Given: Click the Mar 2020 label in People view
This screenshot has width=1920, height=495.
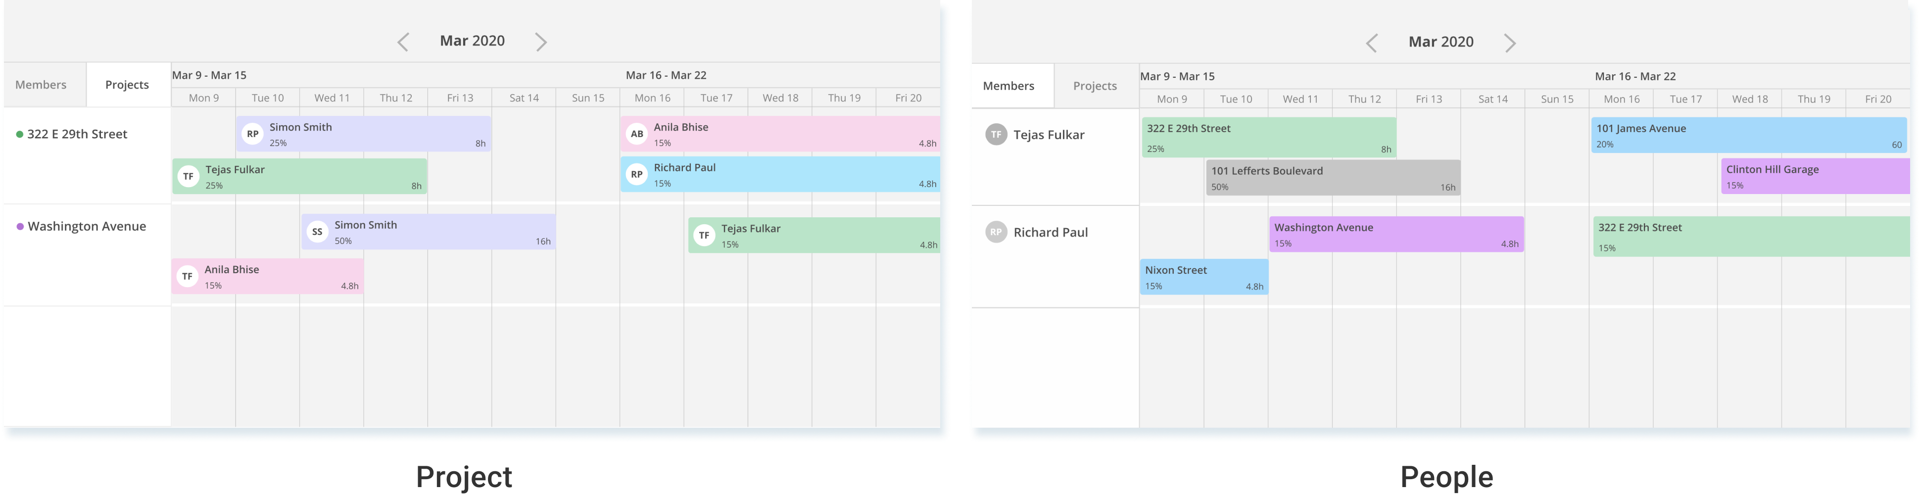Looking at the screenshot, I should [1441, 43].
